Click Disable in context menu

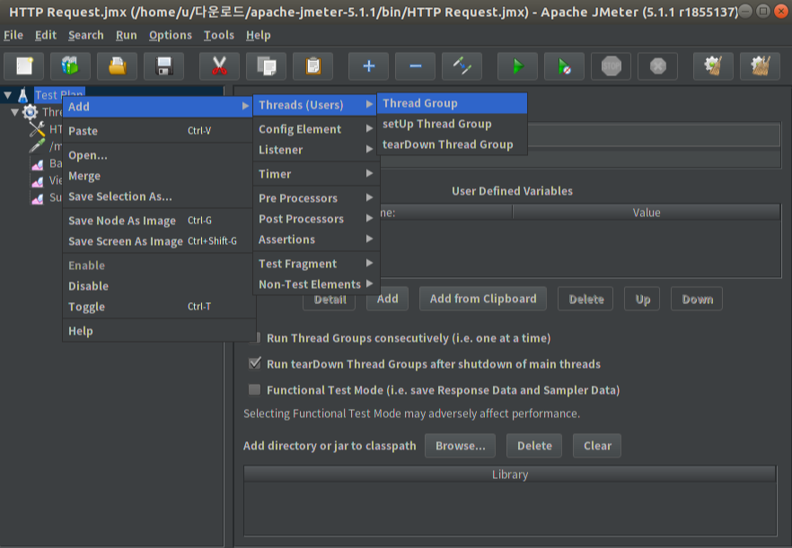[158, 286]
